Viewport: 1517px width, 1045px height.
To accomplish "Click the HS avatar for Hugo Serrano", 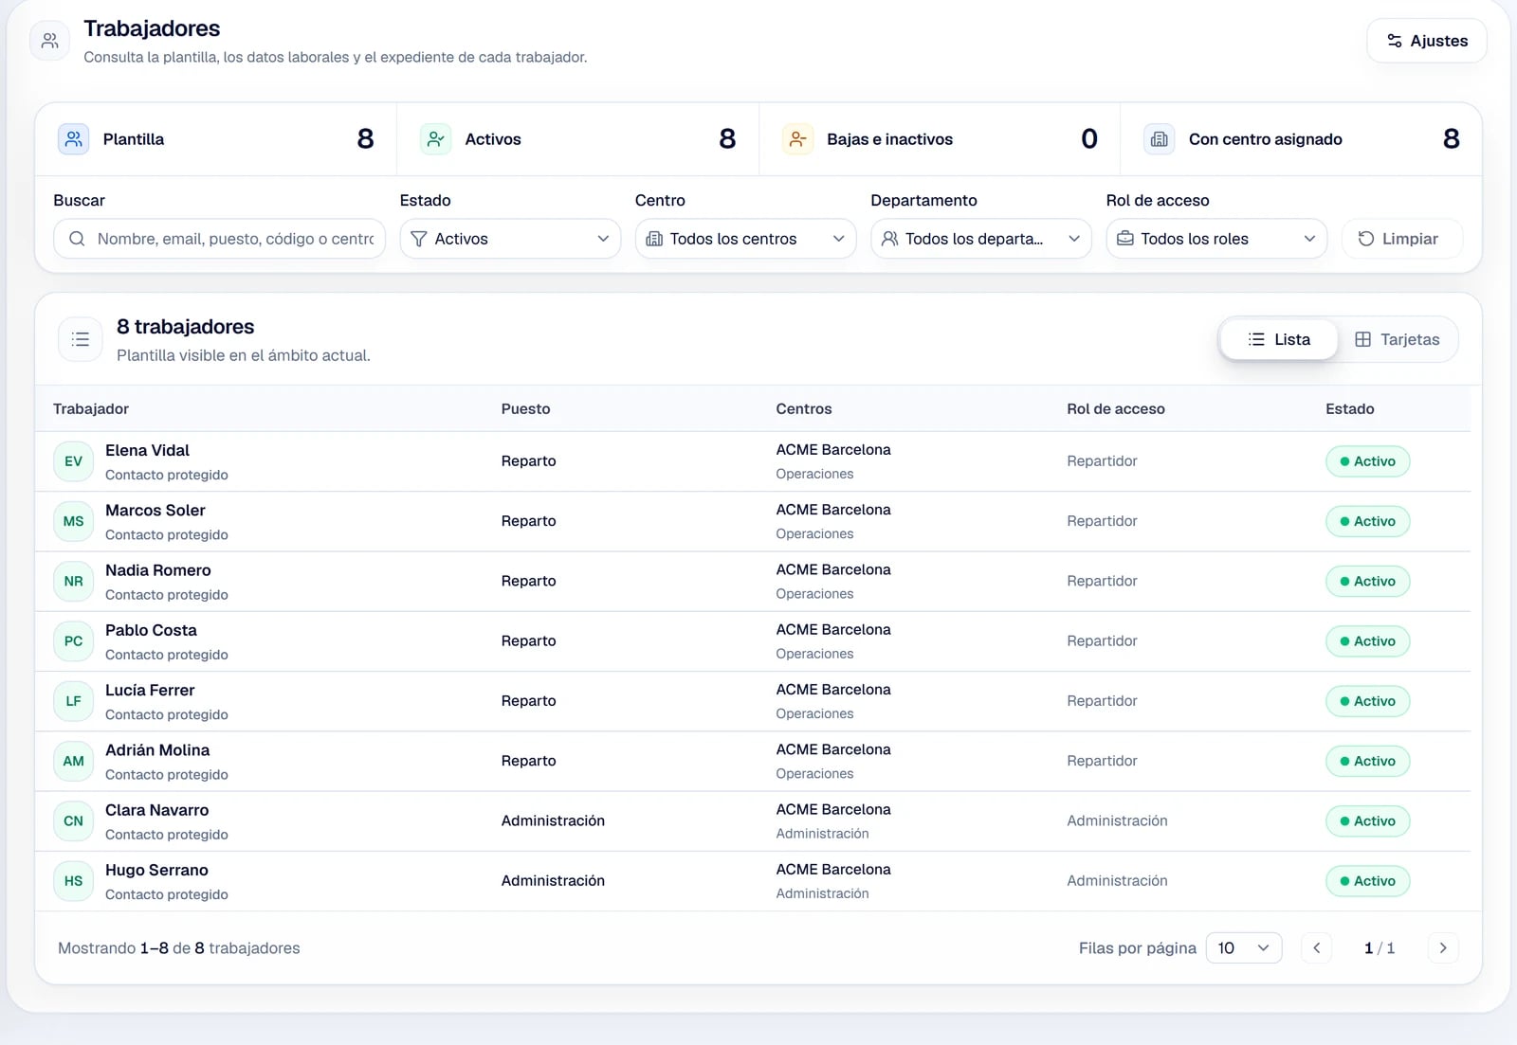I will tap(74, 881).
